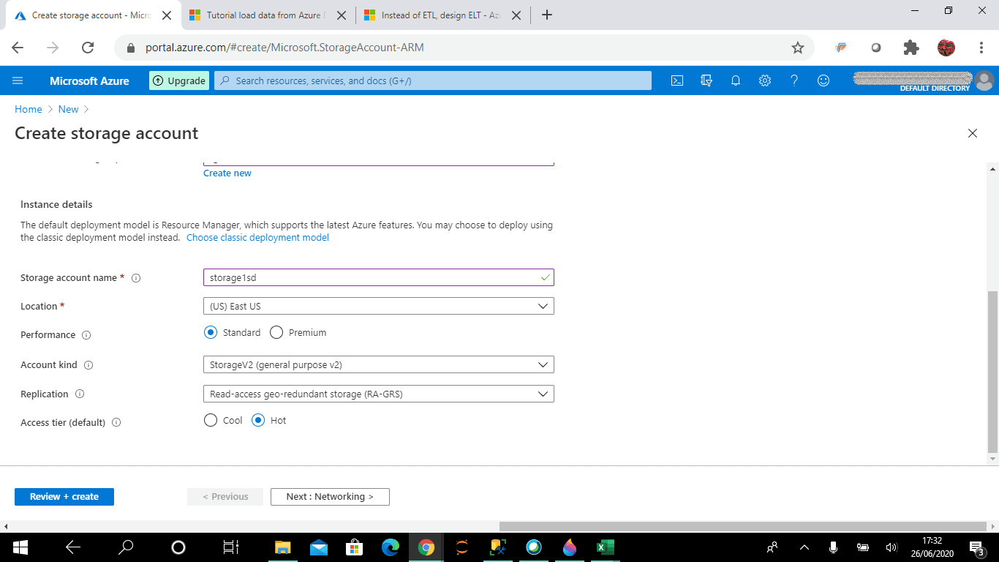Screen dimensions: 999x562
Task: Select the Hot access tier radio button
Action: pos(258,420)
